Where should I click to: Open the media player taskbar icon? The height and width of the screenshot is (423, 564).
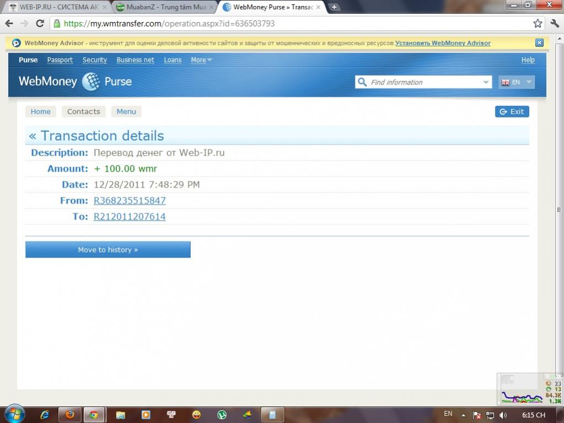(x=146, y=415)
